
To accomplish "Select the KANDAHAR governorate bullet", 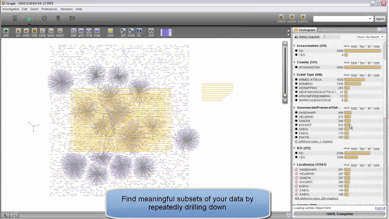I will tap(296, 113).
